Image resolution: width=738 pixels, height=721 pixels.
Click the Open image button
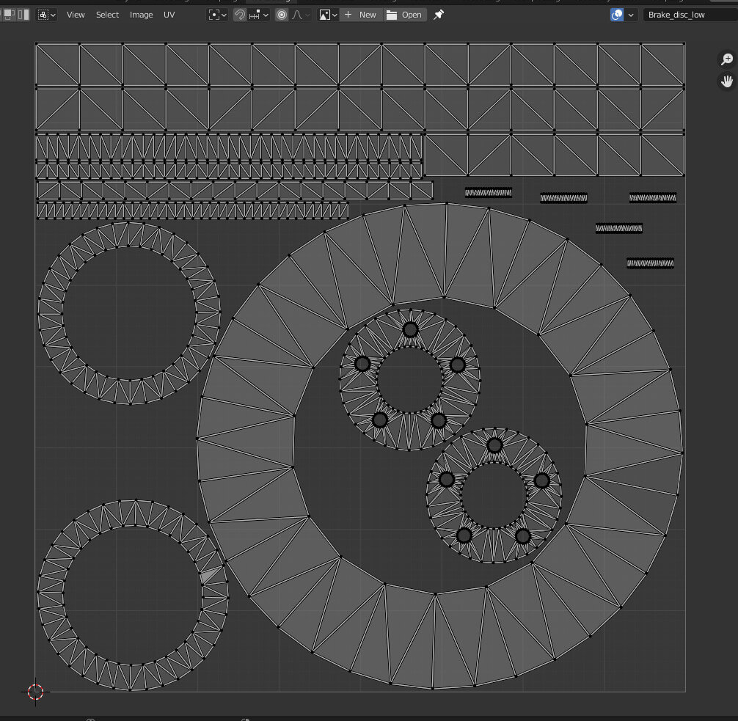pos(404,15)
